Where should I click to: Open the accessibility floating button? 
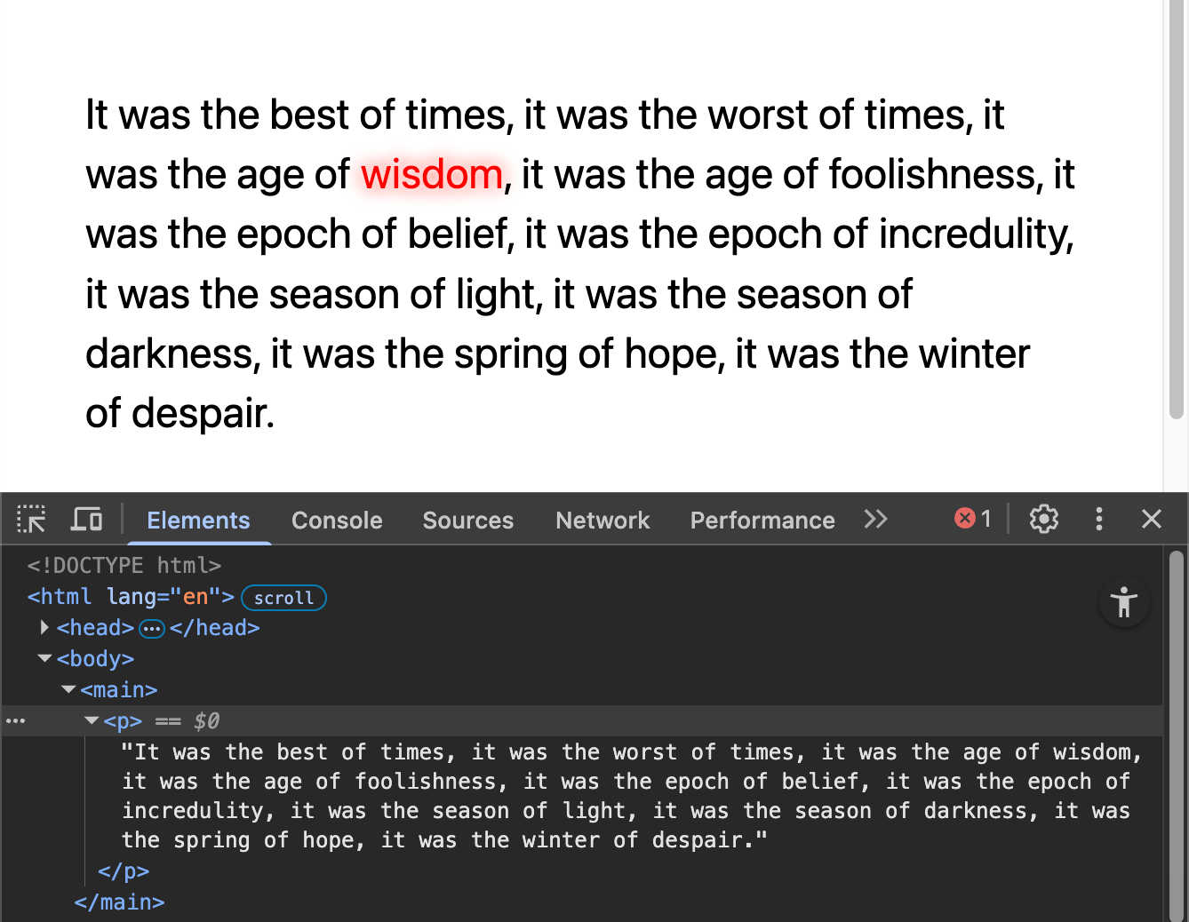tap(1124, 602)
